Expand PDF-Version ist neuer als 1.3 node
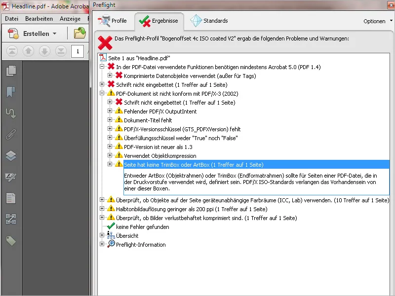Screen dimensions: 395x296 point(110,146)
